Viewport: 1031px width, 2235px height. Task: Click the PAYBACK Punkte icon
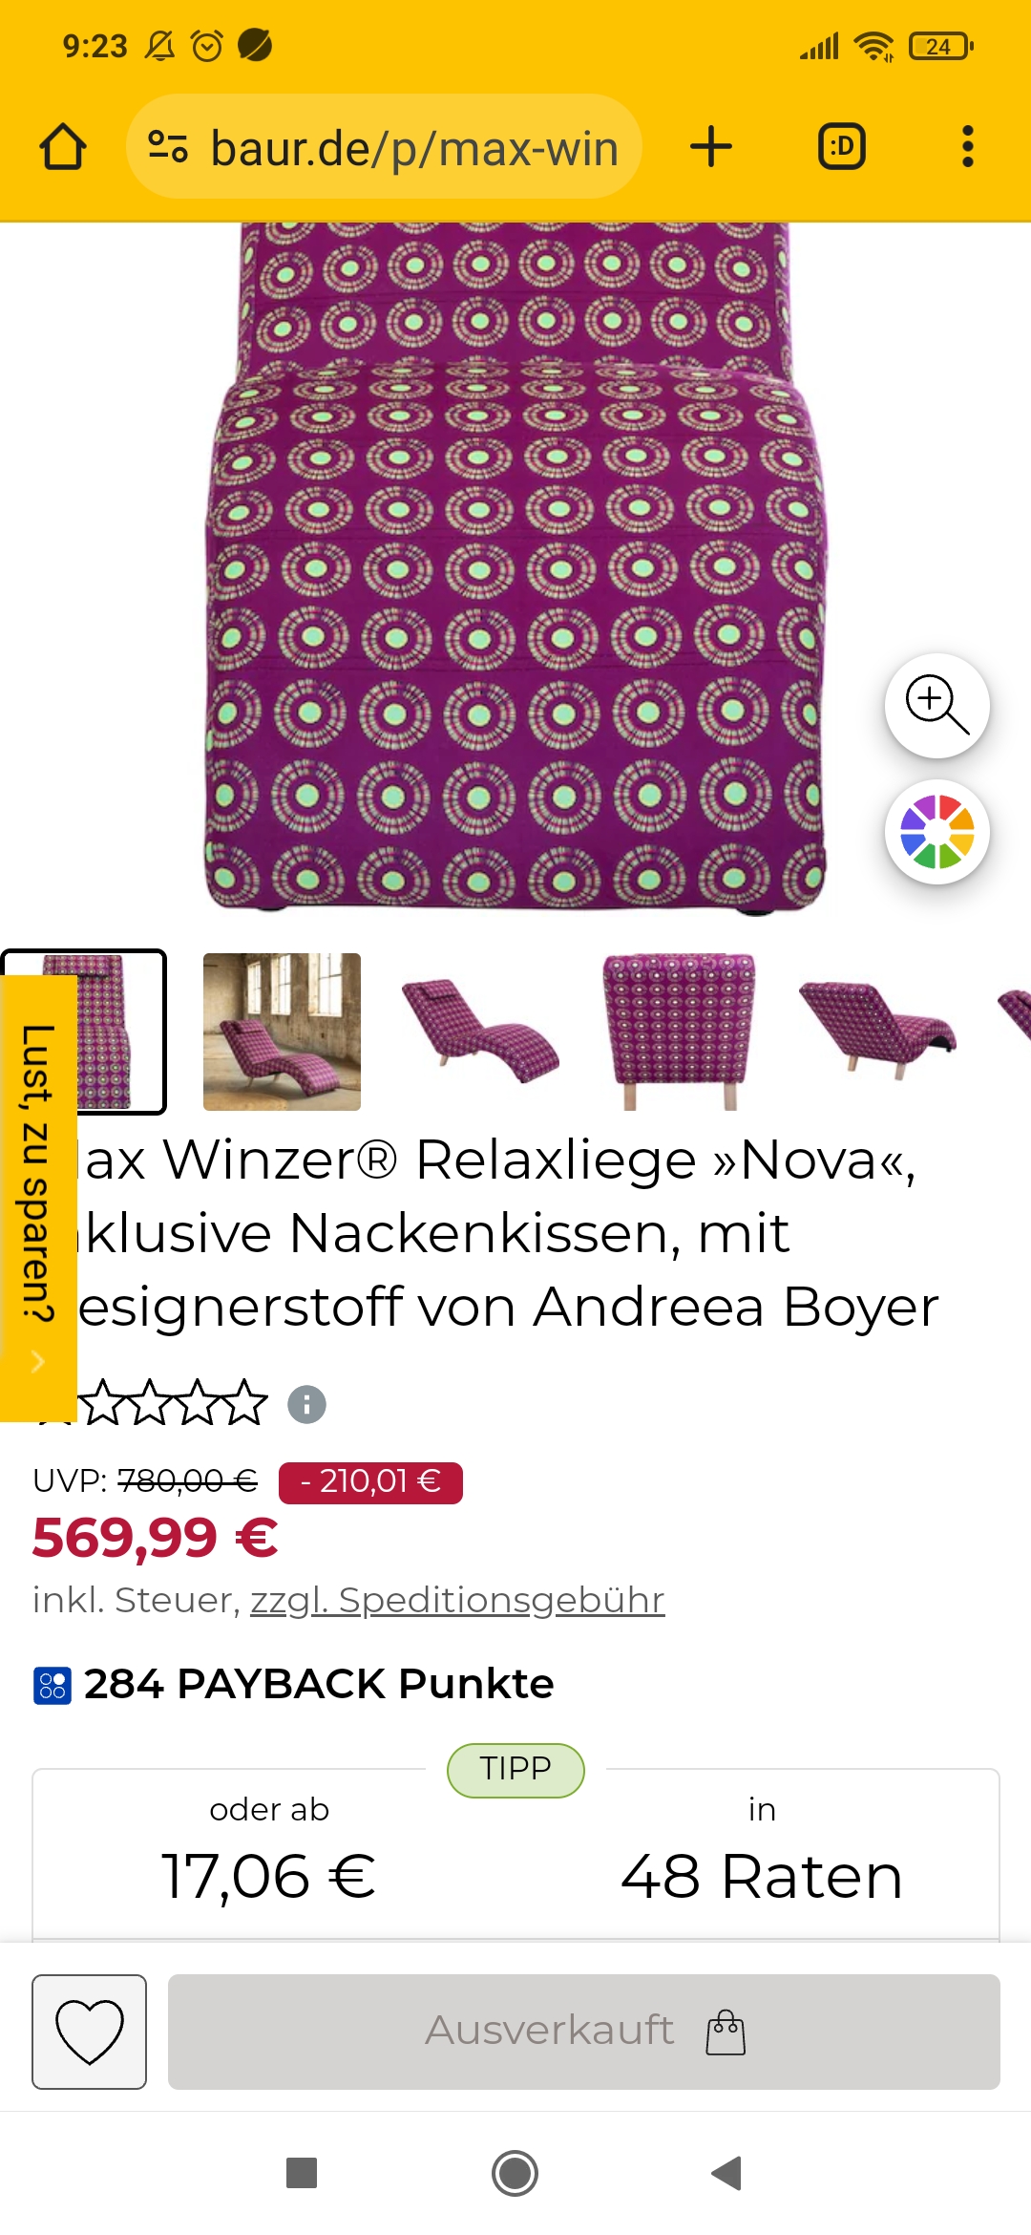pyautogui.click(x=53, y=1686)
